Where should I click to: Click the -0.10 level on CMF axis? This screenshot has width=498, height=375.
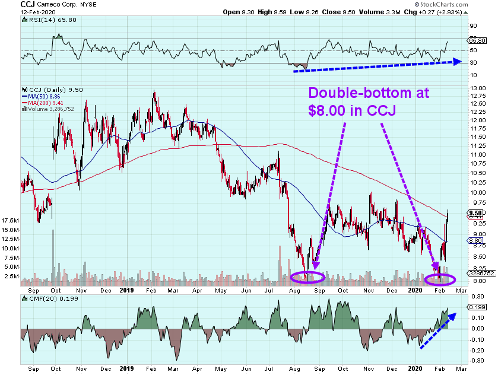[477, 340]
